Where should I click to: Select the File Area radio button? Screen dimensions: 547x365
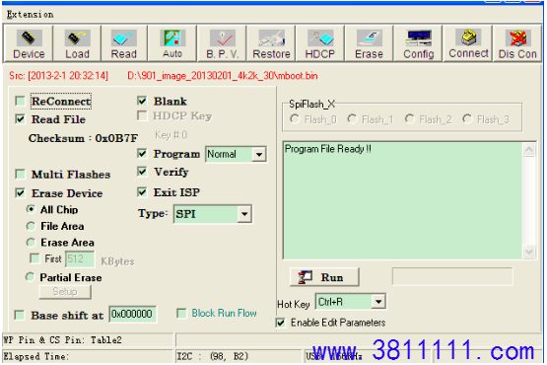coord(31,226)
